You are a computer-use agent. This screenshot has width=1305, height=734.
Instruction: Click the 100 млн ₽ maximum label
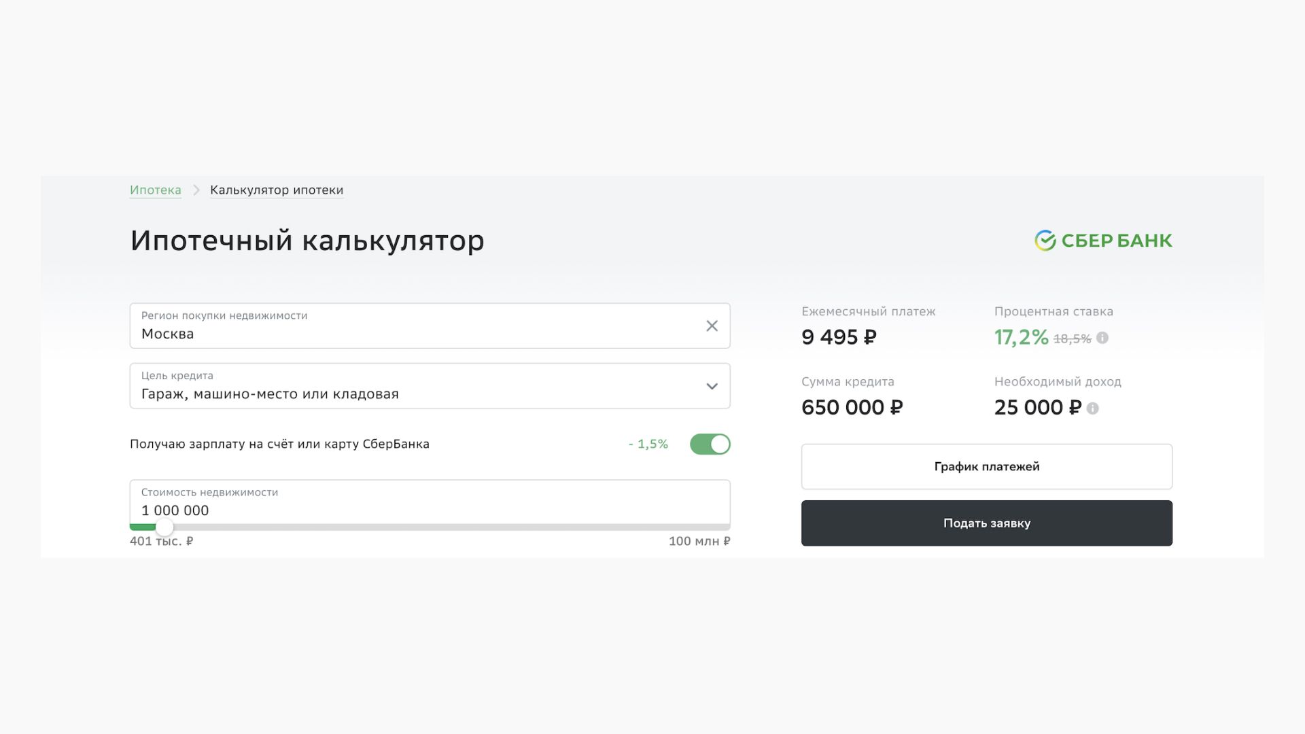(x=699, y=542)
